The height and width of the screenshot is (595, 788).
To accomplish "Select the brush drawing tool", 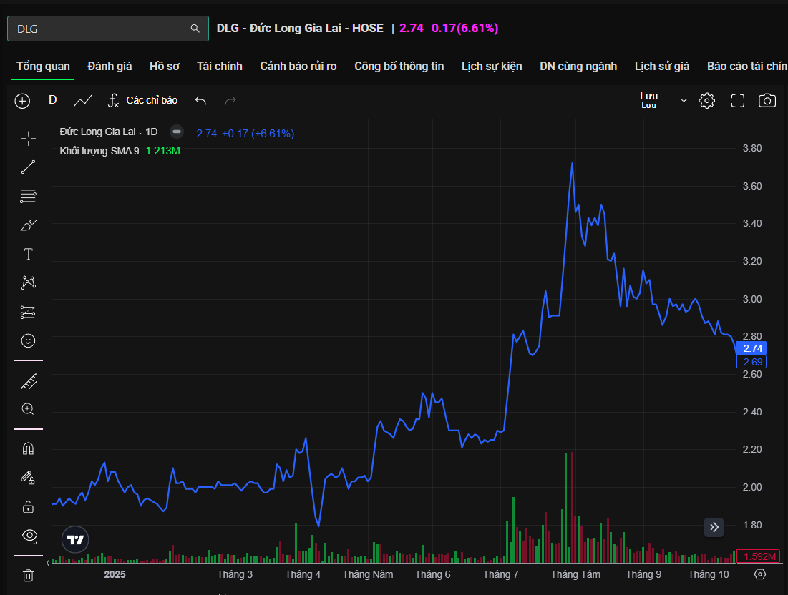I will 28,225.
